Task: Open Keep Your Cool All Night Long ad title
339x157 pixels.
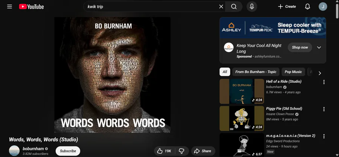Action: [x=259, y=48]
